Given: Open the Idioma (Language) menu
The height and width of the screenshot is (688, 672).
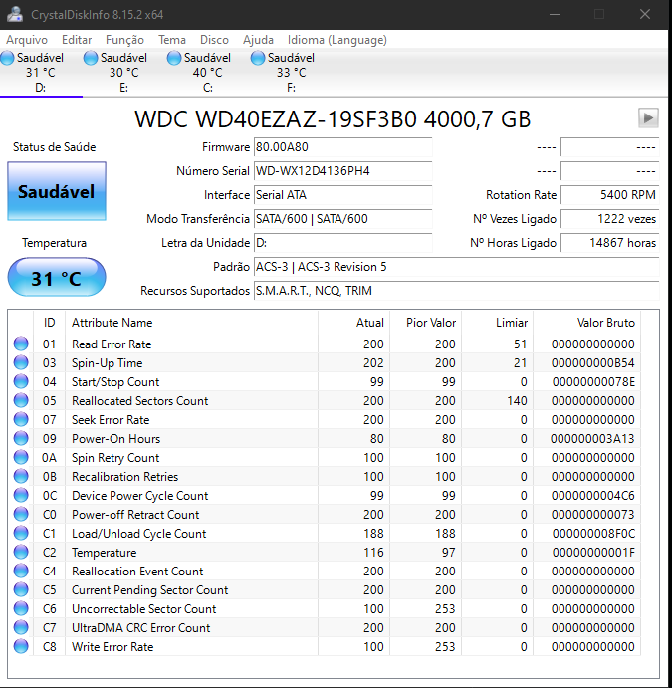Looking at the screenshot, I should [x=336, y=40].
